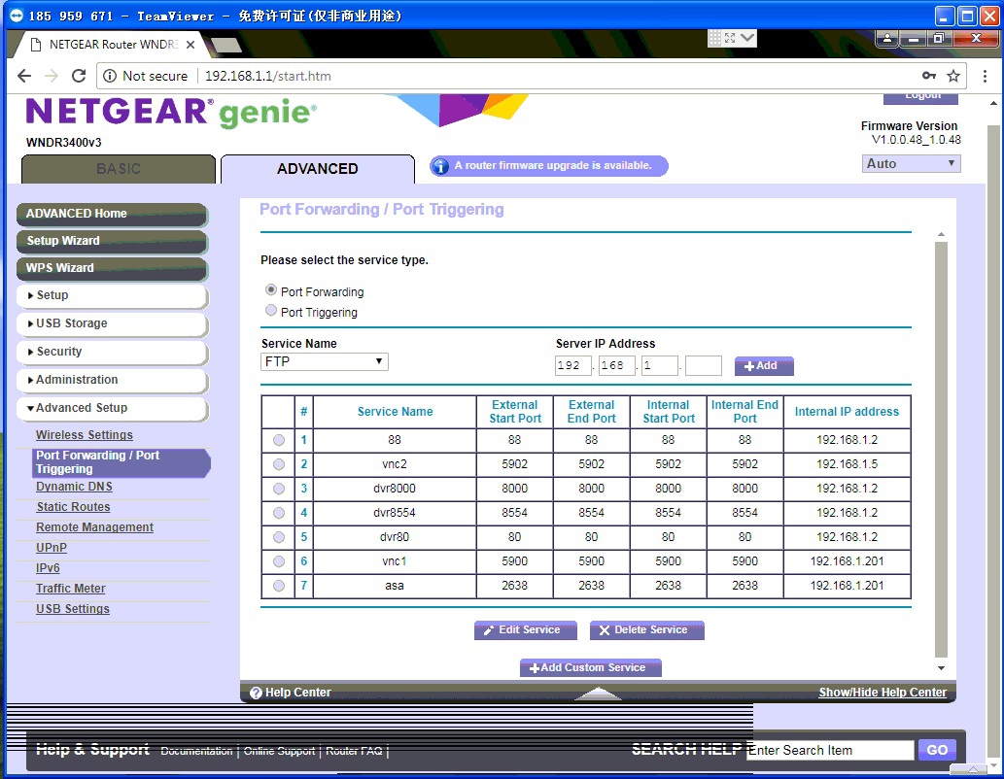Click the Documentation support link
Screen dimensions: 1004x779
click(196, 751)
